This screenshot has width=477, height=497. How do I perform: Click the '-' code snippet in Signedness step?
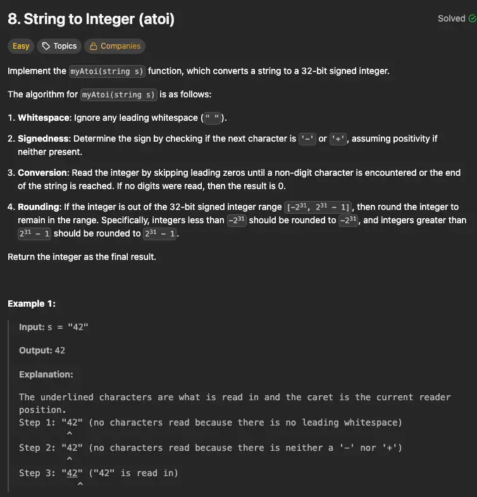coord(307,138)
